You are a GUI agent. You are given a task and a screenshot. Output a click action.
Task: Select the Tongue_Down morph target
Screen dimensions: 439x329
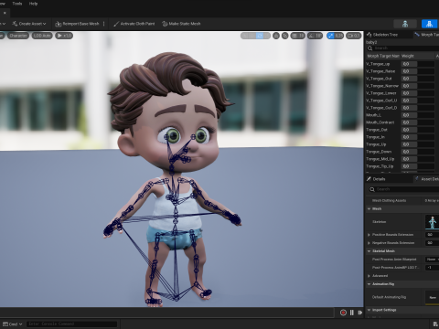click(x=379, y=152)
